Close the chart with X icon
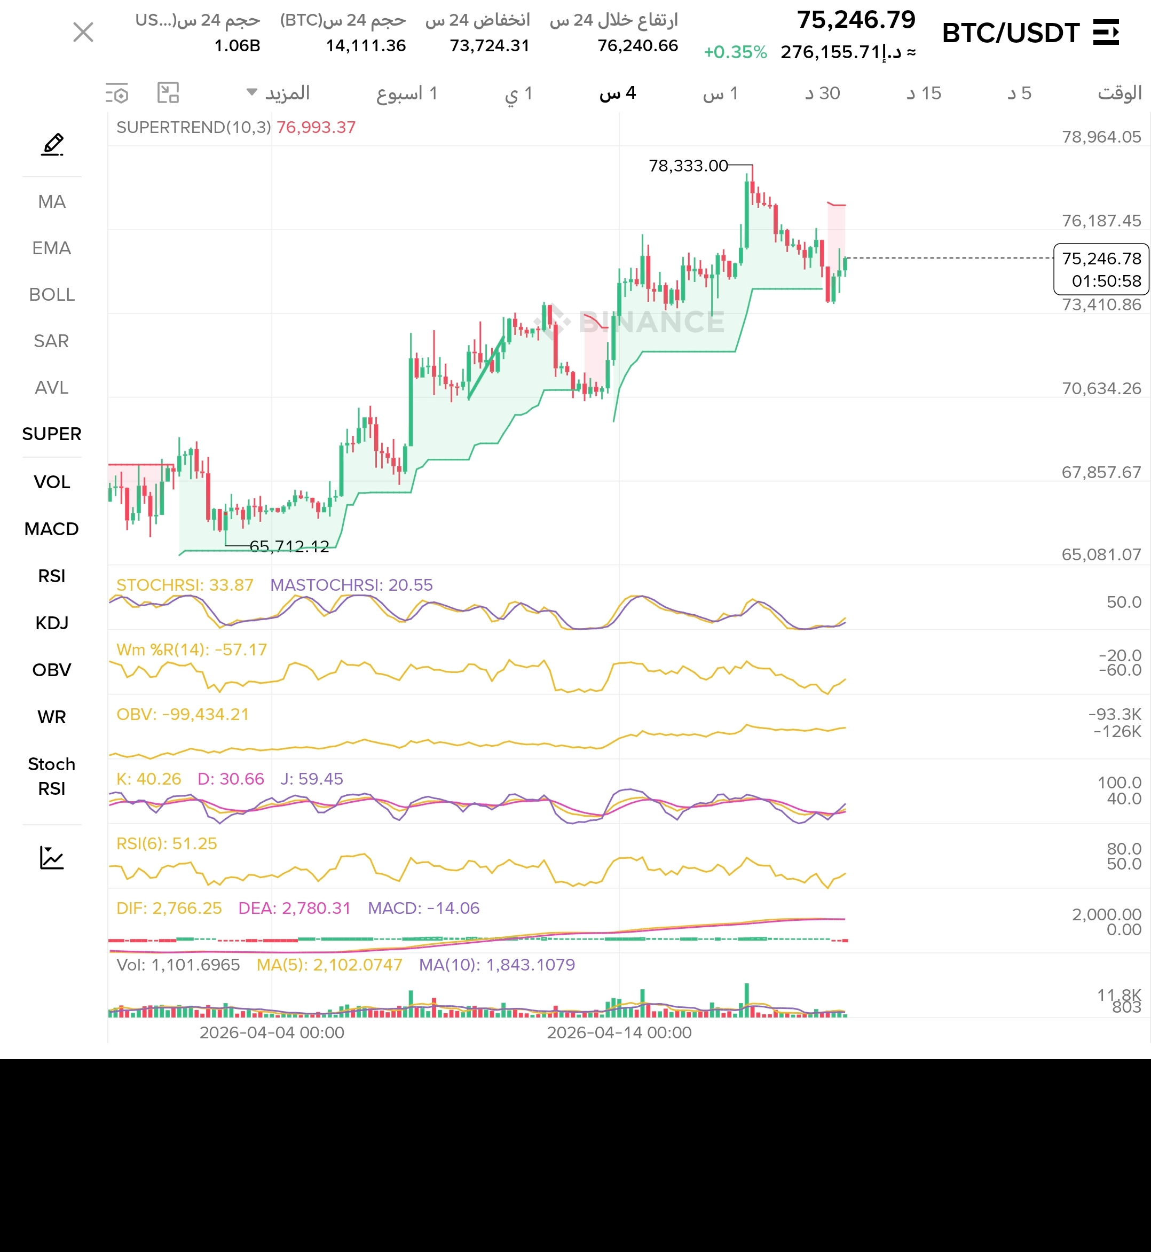1151x1252 pixels. 83,32
